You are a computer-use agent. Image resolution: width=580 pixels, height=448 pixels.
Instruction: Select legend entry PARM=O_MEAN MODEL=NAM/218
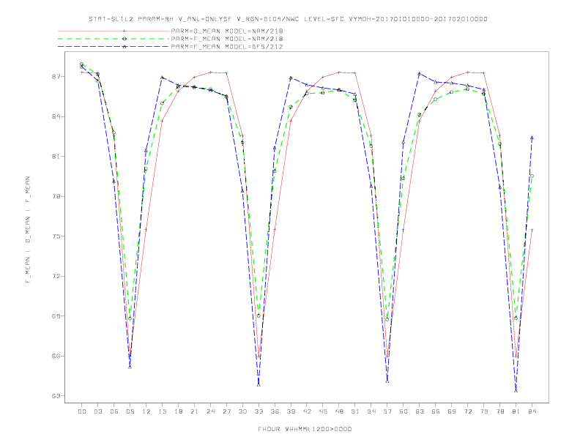227,31
